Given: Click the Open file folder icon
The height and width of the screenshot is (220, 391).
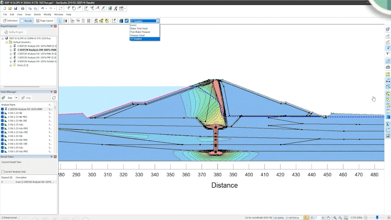Looking at the screenshot, I should (x=10, y=9).
